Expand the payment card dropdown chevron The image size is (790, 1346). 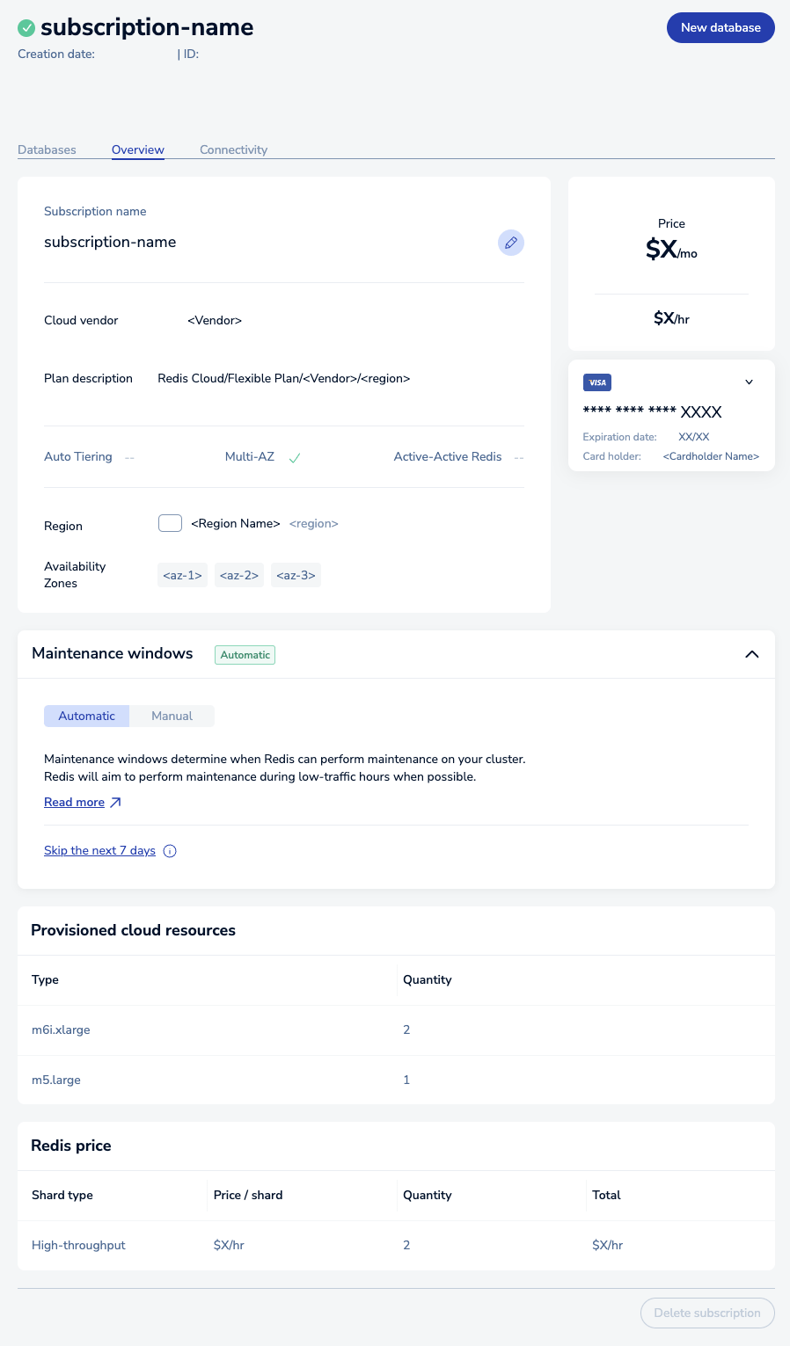[x=749, y=382]
